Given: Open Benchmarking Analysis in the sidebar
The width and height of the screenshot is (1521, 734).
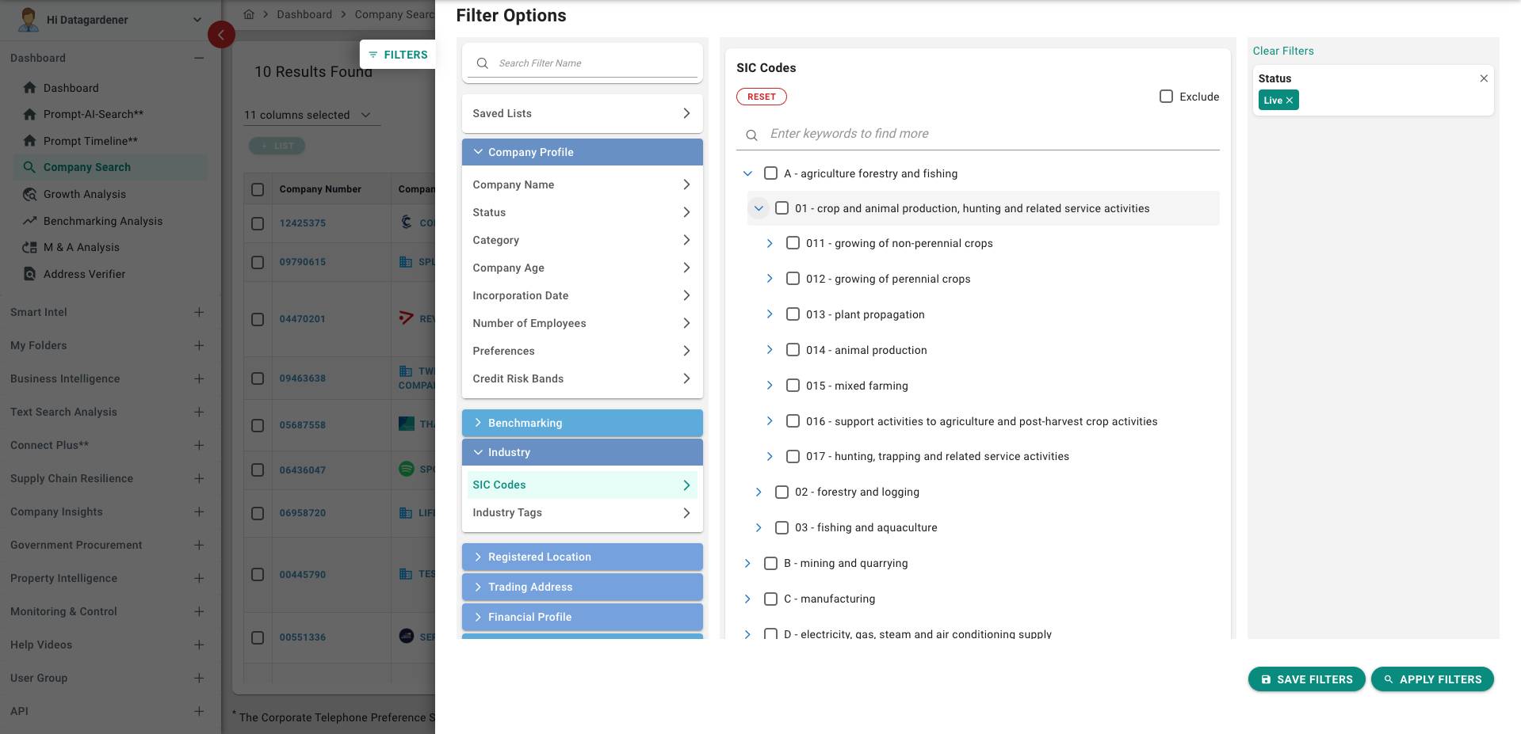Looking at the screenshot, I should coord(102,221).
